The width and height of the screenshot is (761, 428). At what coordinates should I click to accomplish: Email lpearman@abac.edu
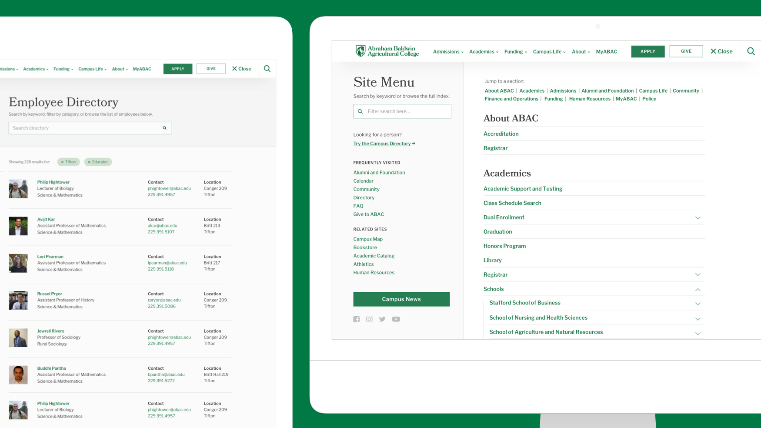point(167,263)
